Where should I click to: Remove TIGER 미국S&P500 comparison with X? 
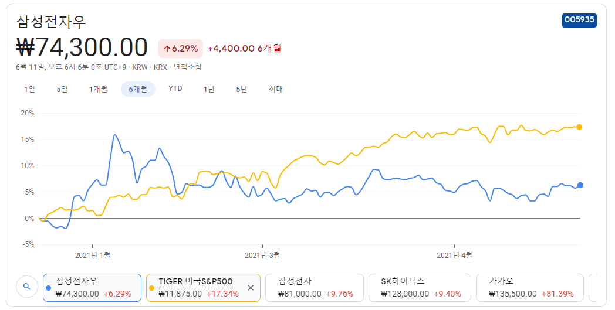pos(251,288)
